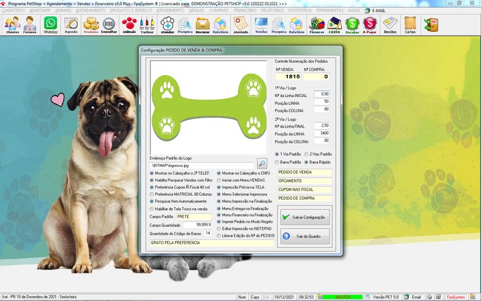481x301 pixels.
Task: Edit the Endereço Padrão do Logo path field
Action: point(202,166)
